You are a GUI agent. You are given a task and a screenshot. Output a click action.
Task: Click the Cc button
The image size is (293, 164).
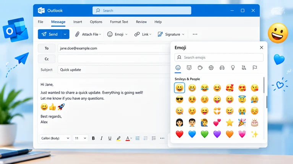tap(47, 59)
